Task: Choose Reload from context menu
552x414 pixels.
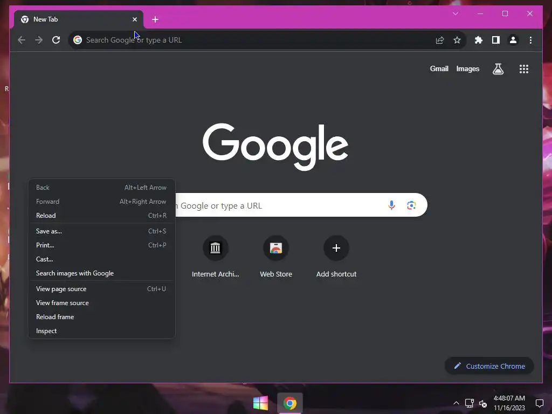Action: 101,216
